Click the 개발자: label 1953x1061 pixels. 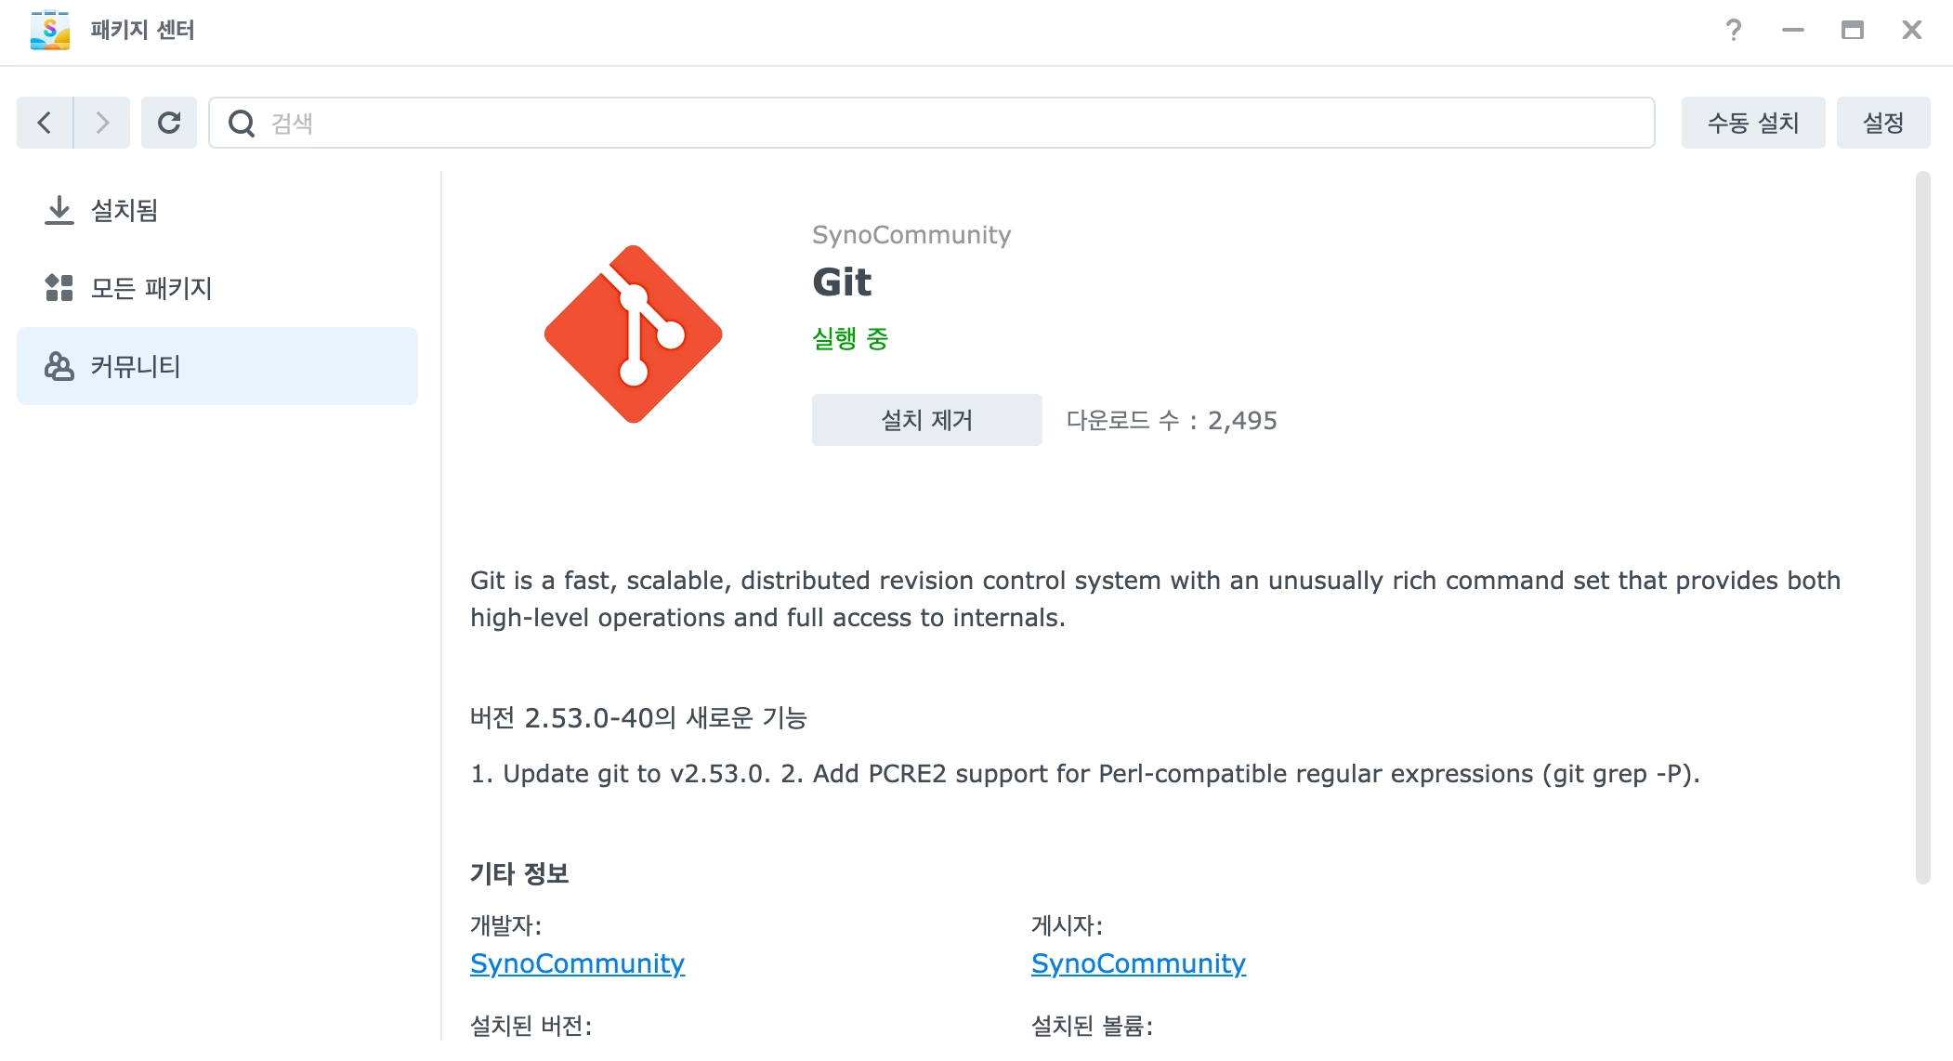click(x=506, y=925)
